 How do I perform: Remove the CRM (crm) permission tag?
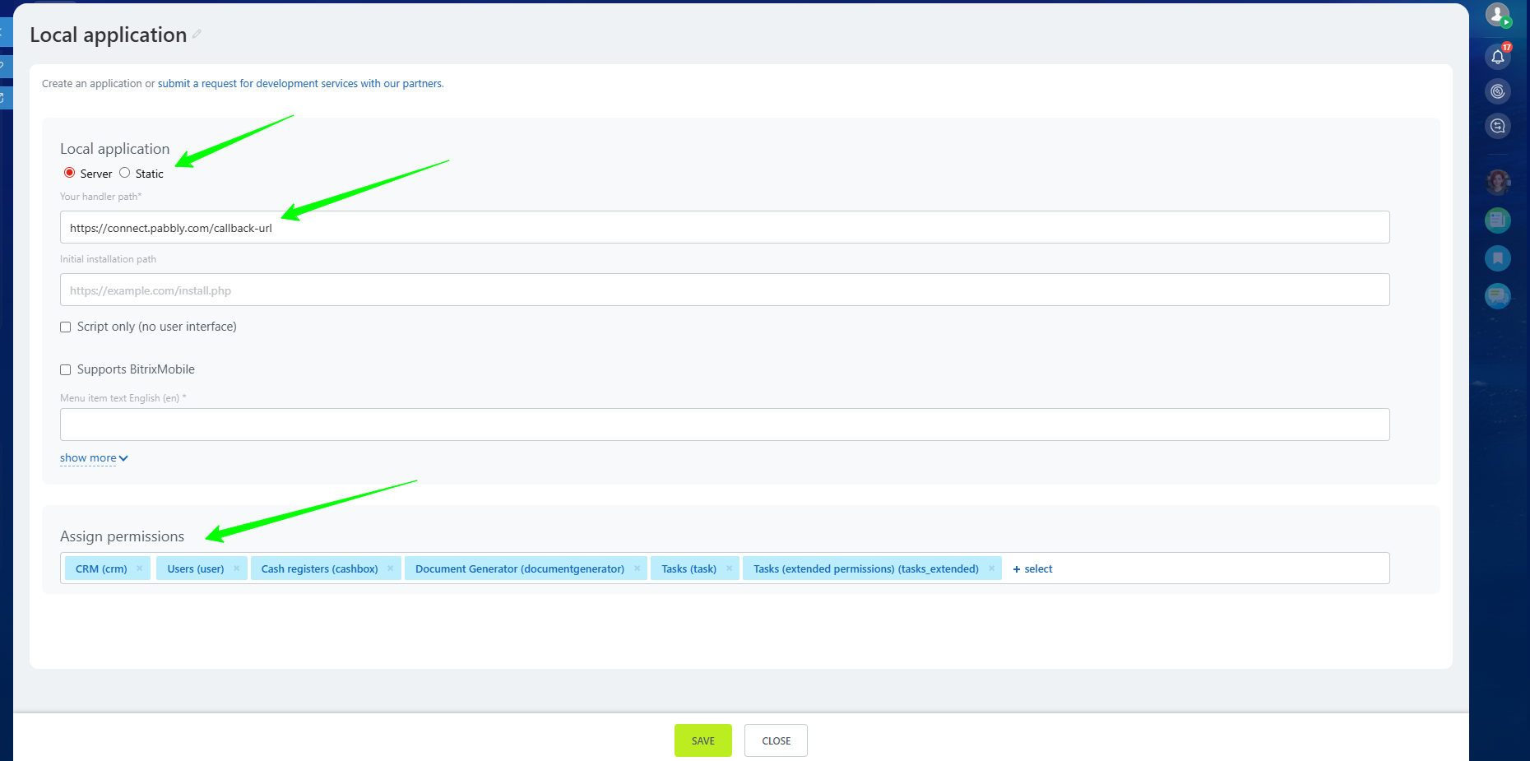coord(139,568)
